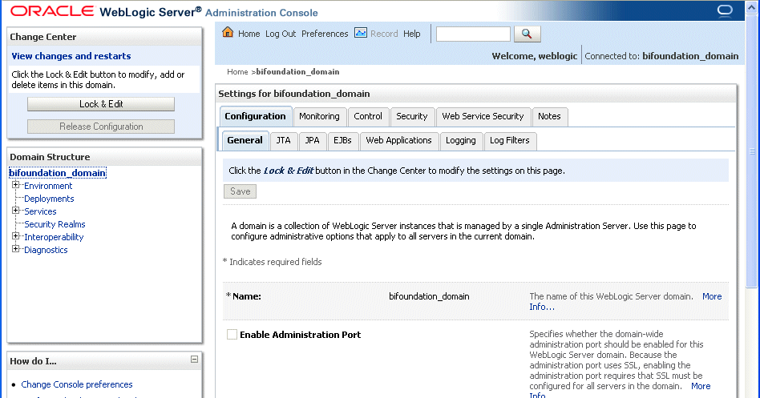The width and height of the screenshot is (760, 398).
Task: Expand the Services tree node
Action: (x=15, y=211)
